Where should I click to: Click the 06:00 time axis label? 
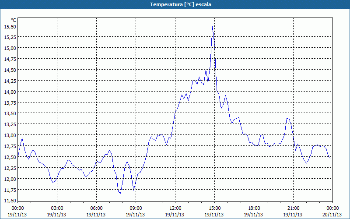(96, 208)
